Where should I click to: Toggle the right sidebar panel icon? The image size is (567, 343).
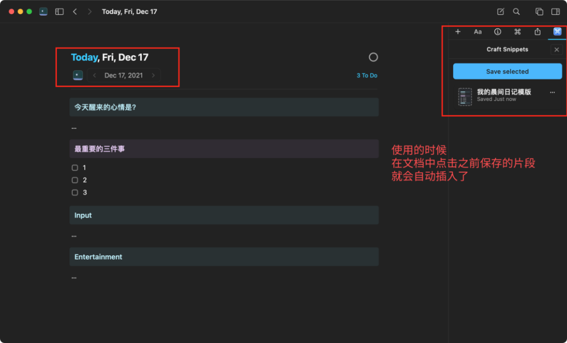[x=555, y=12]
